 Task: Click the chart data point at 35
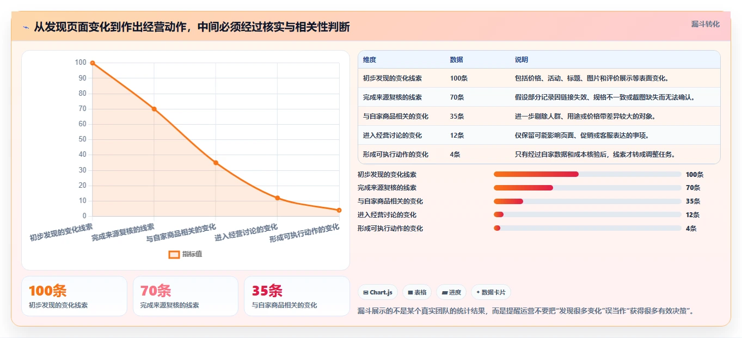point(216,163)
